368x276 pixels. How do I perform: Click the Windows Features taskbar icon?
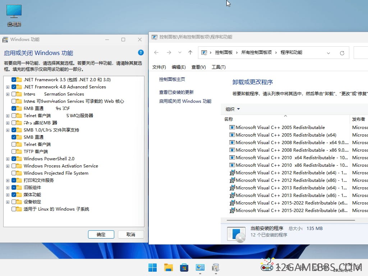click(x=216, y=267)
